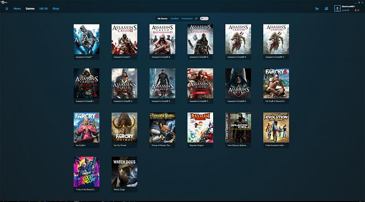Open the shopping cart icon
The width and height of the screenshot is (365, 202).
click(317, 9)
